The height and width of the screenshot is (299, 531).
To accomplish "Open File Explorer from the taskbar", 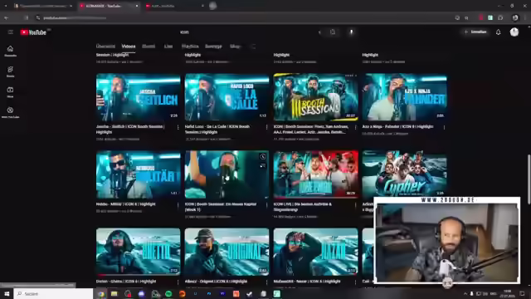I will 114,293.
